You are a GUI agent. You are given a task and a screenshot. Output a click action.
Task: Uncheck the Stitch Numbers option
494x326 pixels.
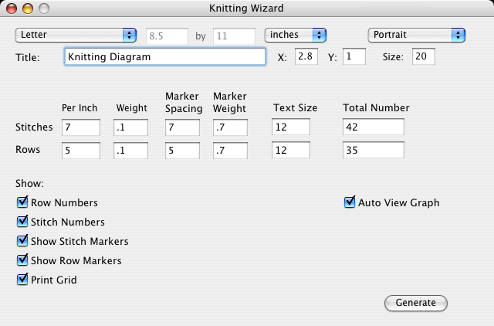coord(22,222)
